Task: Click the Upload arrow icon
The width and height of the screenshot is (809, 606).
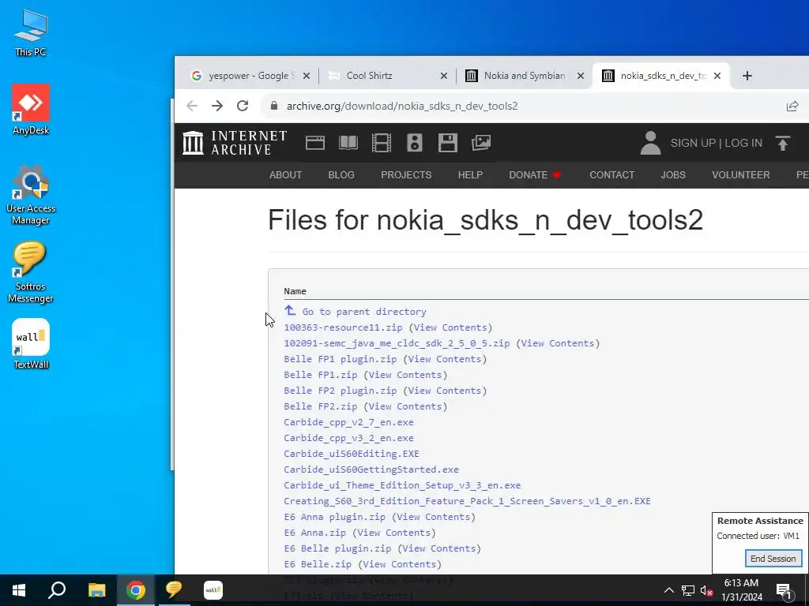Action: click(783, 143)
